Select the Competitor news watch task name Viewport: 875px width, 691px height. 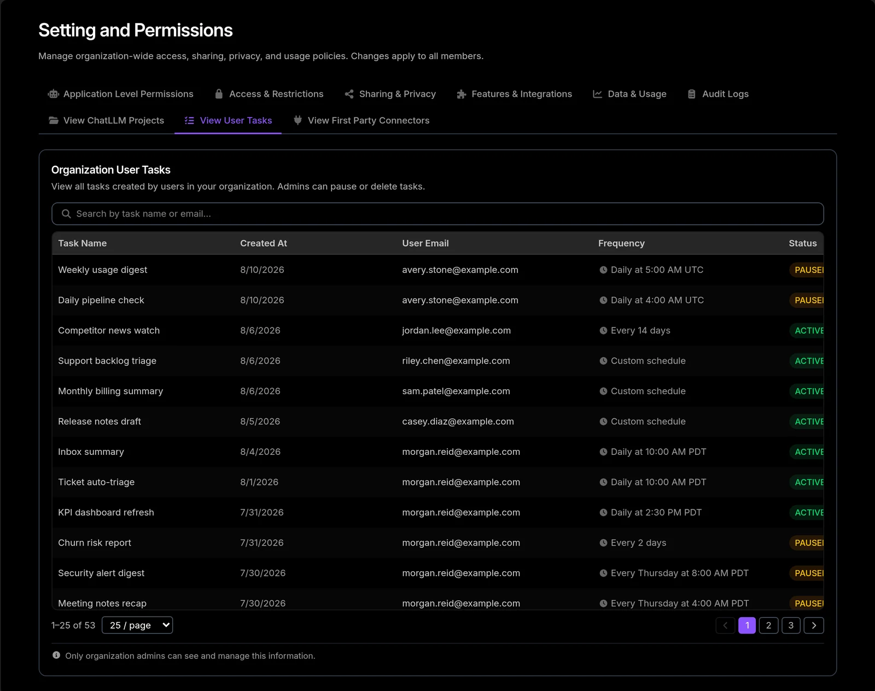click(109, 331)
